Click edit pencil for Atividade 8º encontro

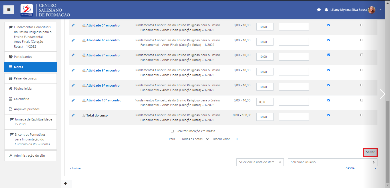point(73,70)
